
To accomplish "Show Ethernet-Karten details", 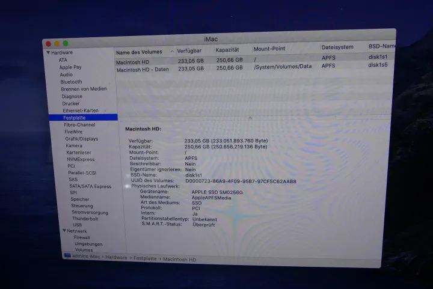I will point(81,111).
